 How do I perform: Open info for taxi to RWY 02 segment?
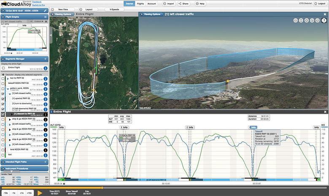coord(45,79)
